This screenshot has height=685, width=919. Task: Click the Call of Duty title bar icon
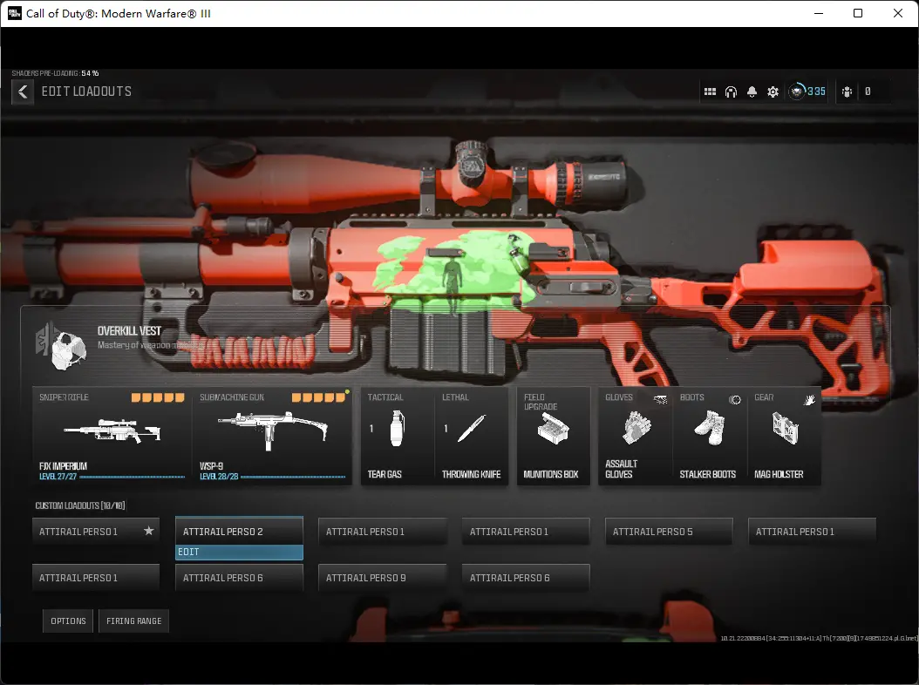coord(15,13)
